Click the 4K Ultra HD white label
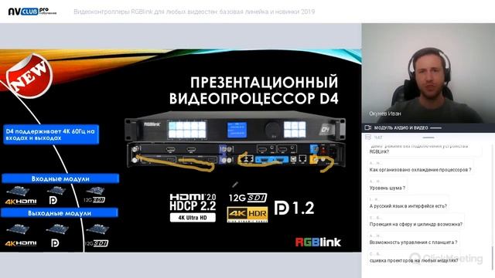 [x=193, y=218]
